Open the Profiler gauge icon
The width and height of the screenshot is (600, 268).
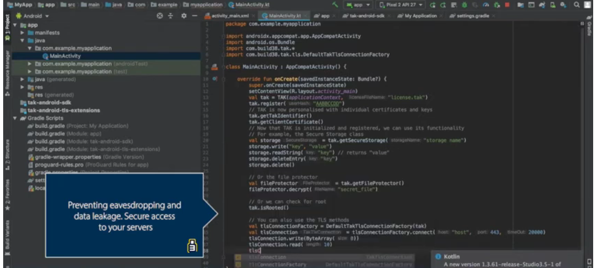tap(486, 5)
